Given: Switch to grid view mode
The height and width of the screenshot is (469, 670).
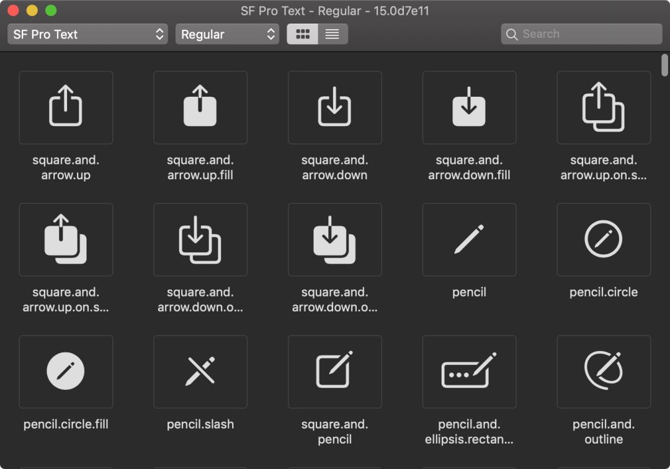Looking at the screenshot, I should [303, 34].
